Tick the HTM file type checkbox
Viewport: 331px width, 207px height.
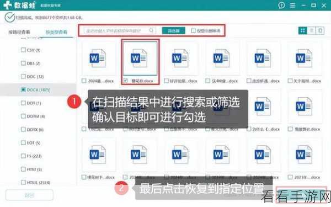click(x=23, y=169)
